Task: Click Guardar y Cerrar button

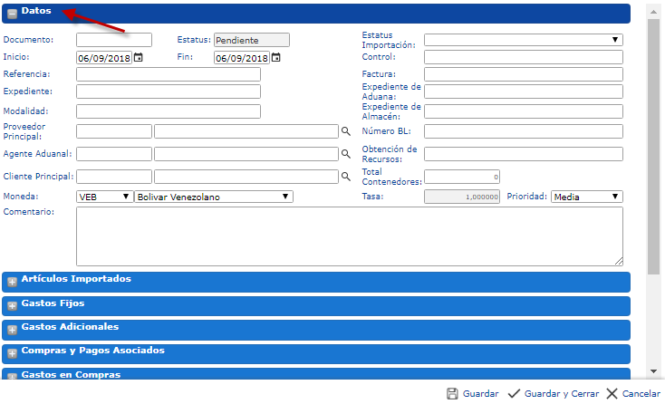Action: [553, 394]
